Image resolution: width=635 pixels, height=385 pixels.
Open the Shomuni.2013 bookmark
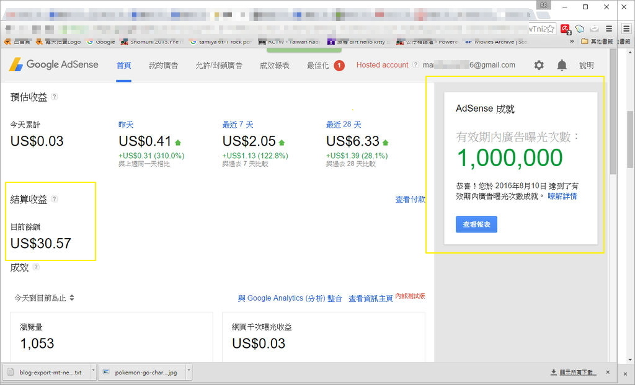click(152, 42)
